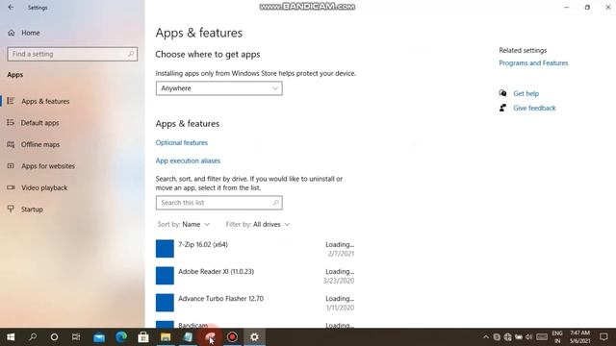Open the Windows Start menu

click(11, 337)
